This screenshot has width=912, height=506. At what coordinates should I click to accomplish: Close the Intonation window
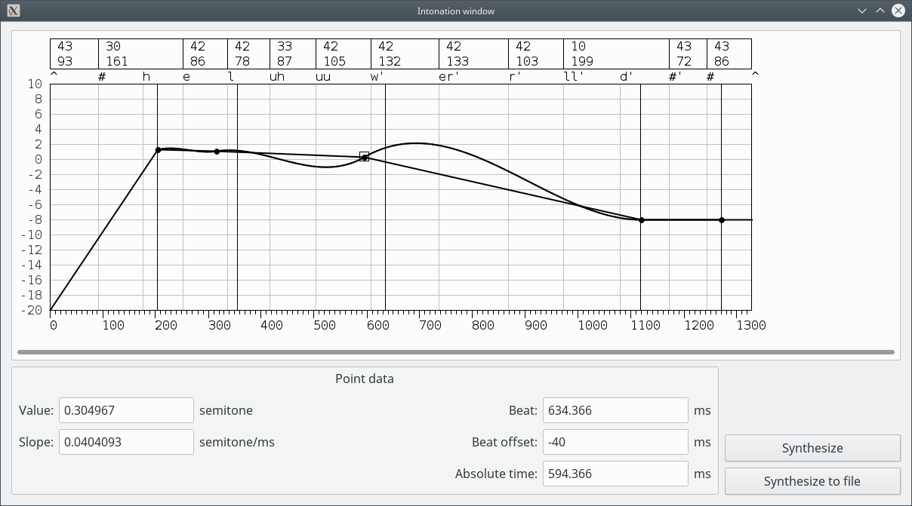[x=898, y=11]
